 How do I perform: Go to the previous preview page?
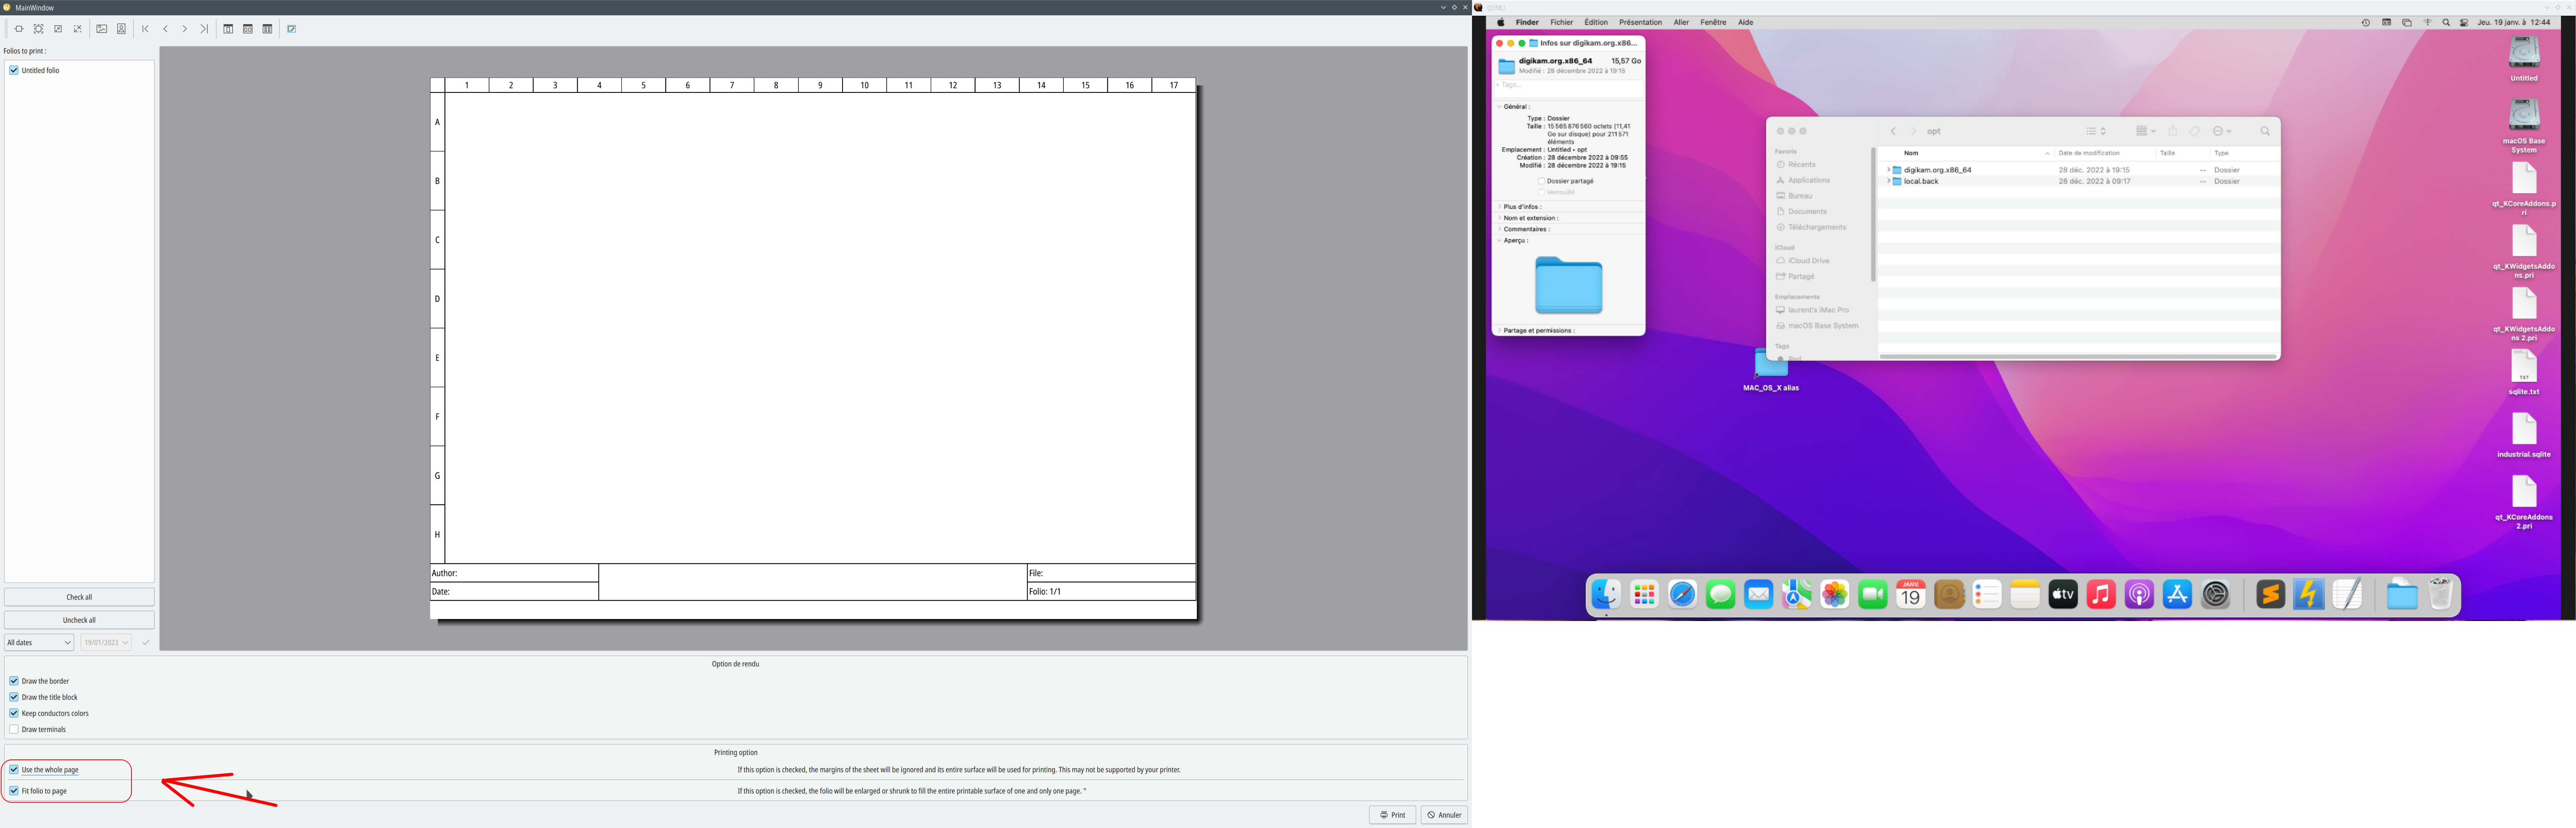click(165, 29)
